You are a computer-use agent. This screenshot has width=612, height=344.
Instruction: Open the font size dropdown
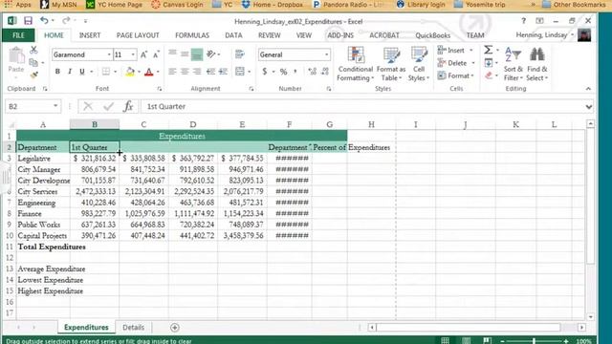click(133, 54)
